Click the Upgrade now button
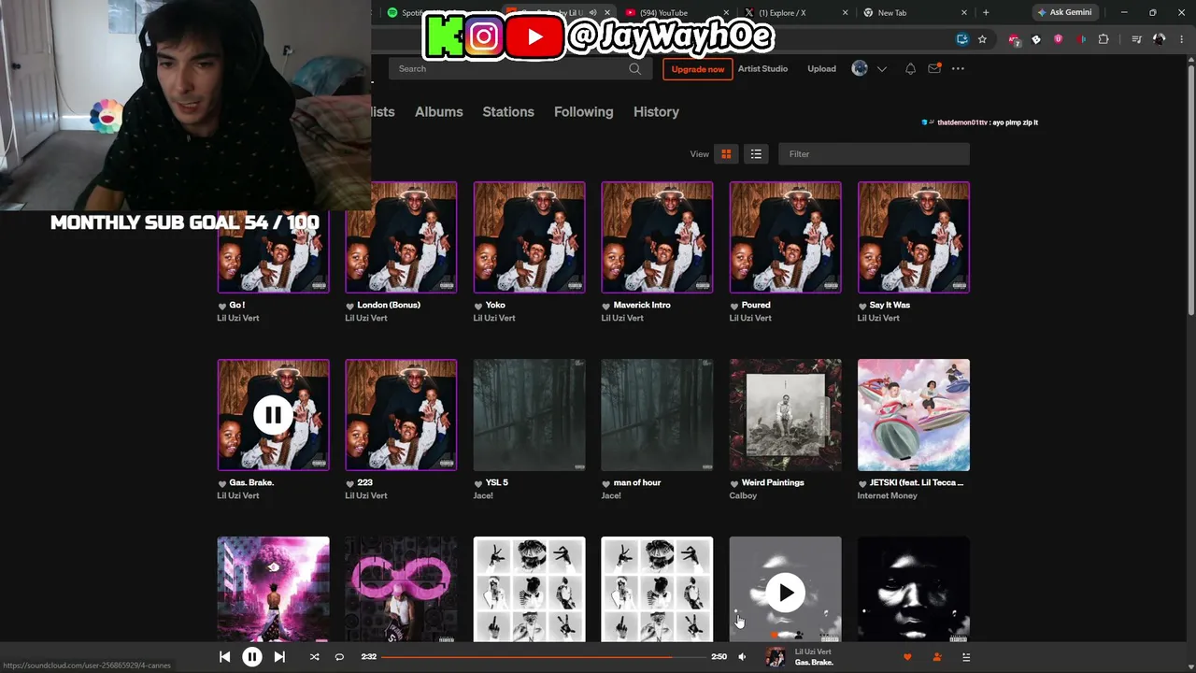 698,69
